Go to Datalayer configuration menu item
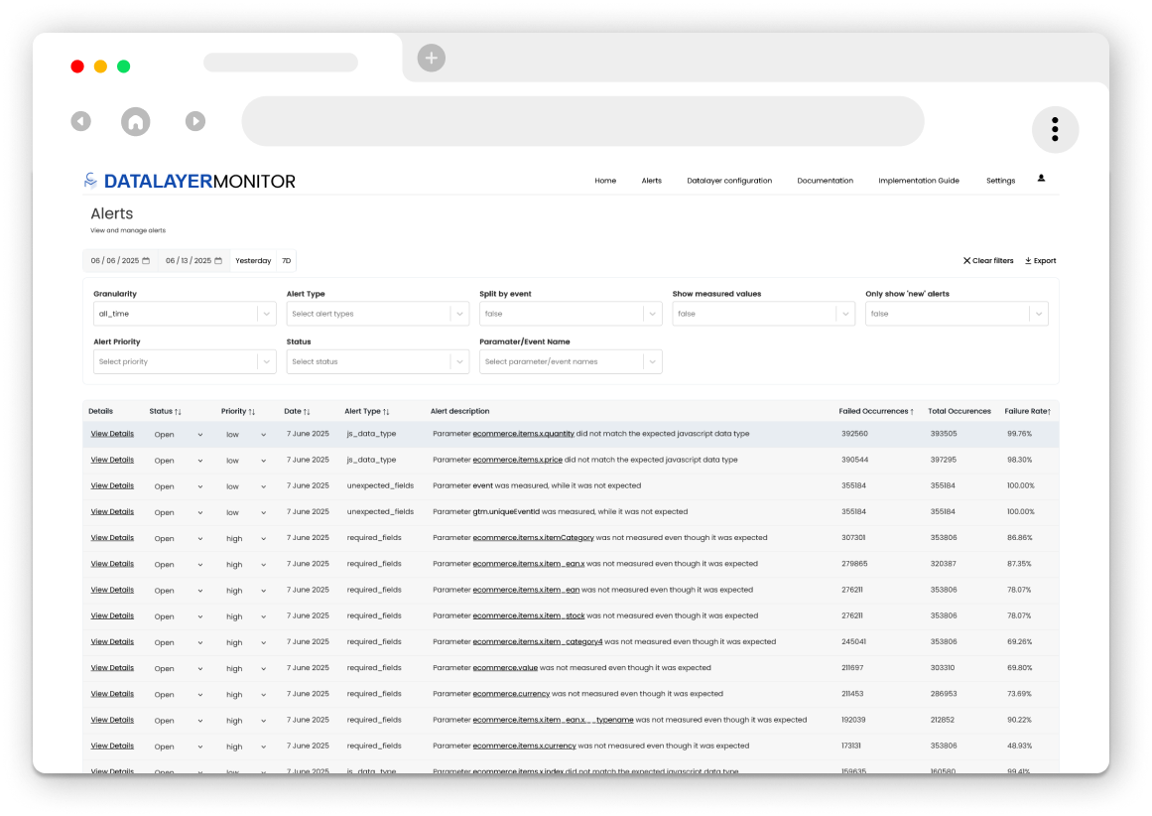Image resolution: width=1152 pixels, height=816 pixels. [x=728, y=181]
